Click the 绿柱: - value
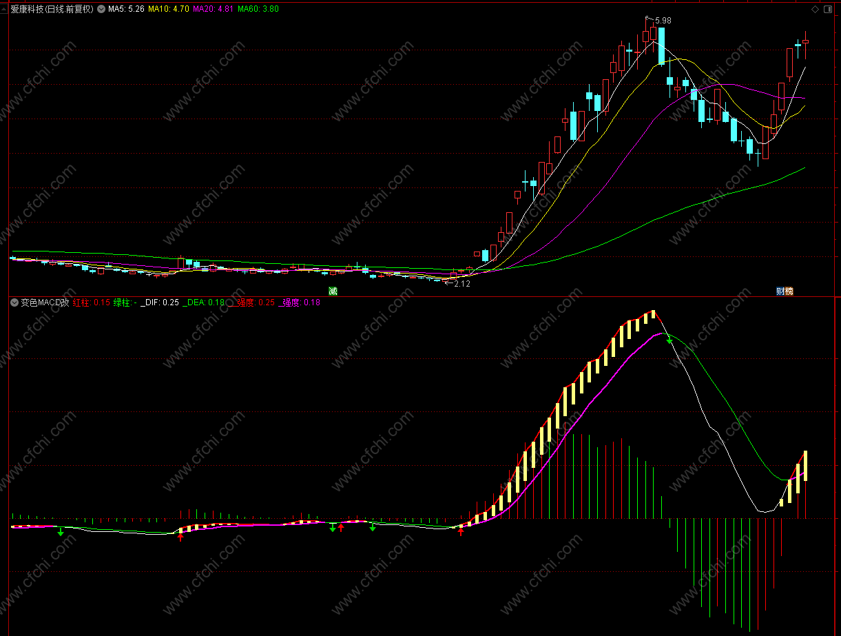This screenshot has height=636, width=841. coord(125,302)
